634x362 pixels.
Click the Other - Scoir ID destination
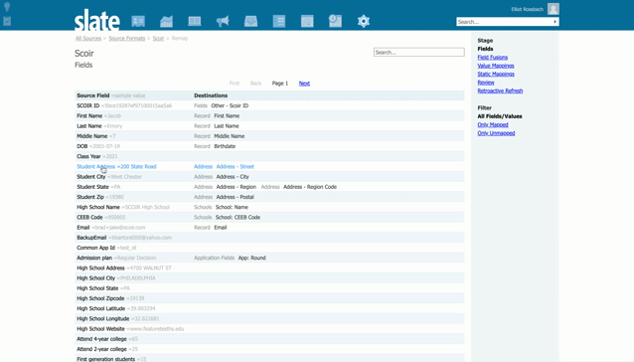(x=230, y=105)
